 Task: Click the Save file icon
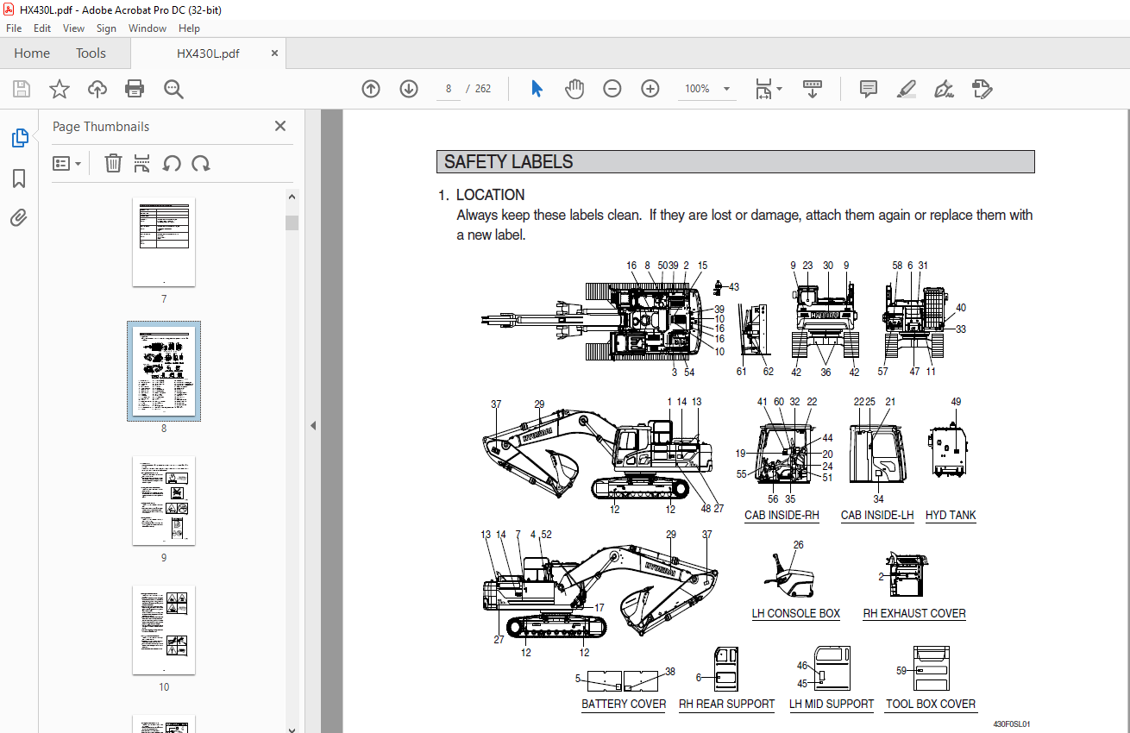tap(22, 89)
